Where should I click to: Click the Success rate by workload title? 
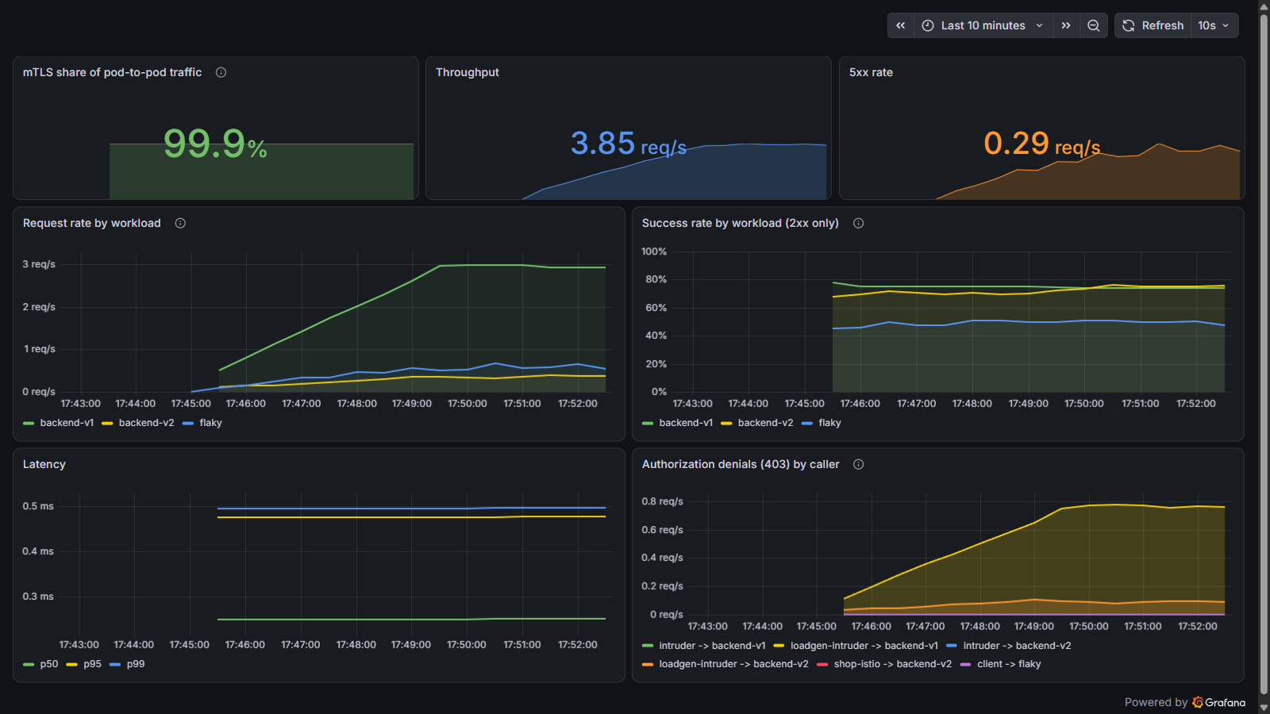tap(740, 223)
